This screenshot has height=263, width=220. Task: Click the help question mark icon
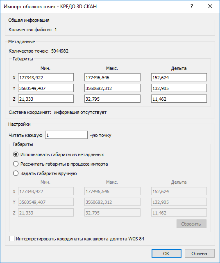pos(192,7)
